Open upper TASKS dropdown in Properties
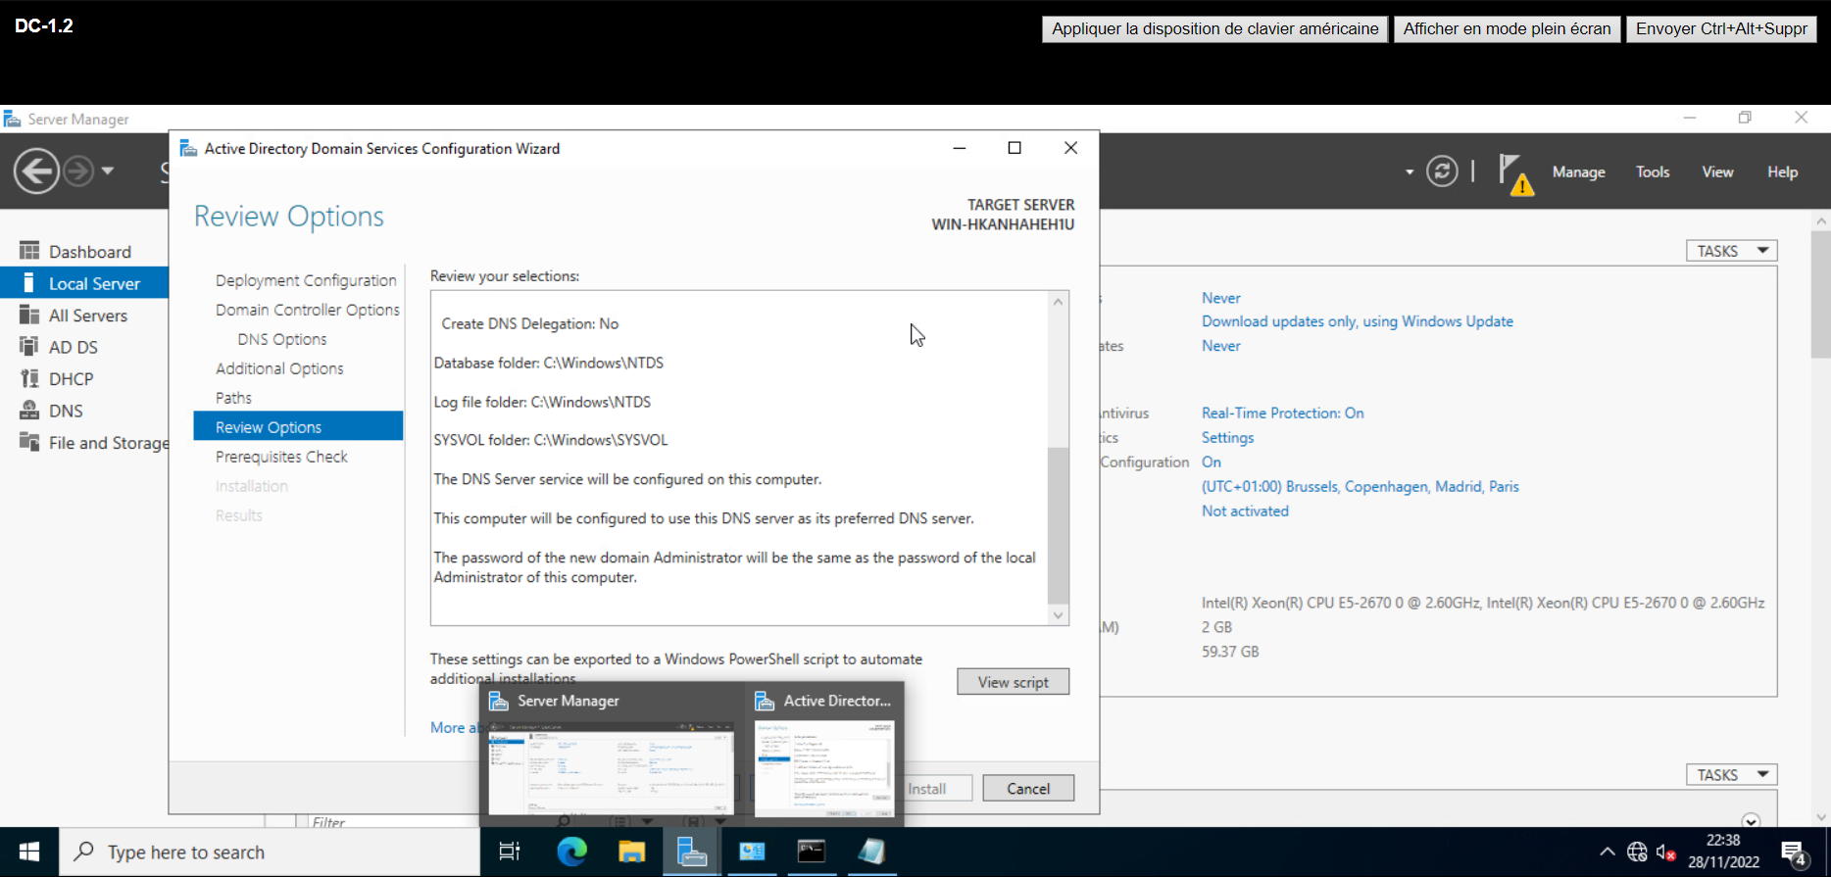This screenshot has height=877, width=1831. coord(1731,251)
